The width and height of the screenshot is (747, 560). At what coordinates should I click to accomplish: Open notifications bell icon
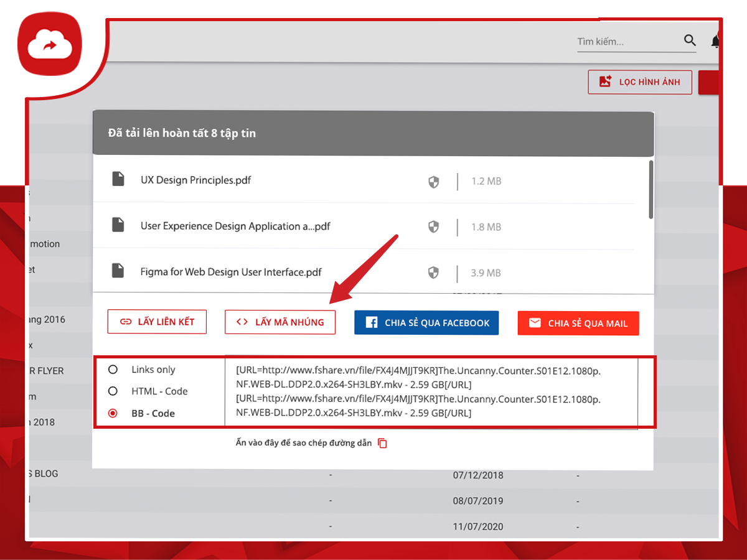715,42
